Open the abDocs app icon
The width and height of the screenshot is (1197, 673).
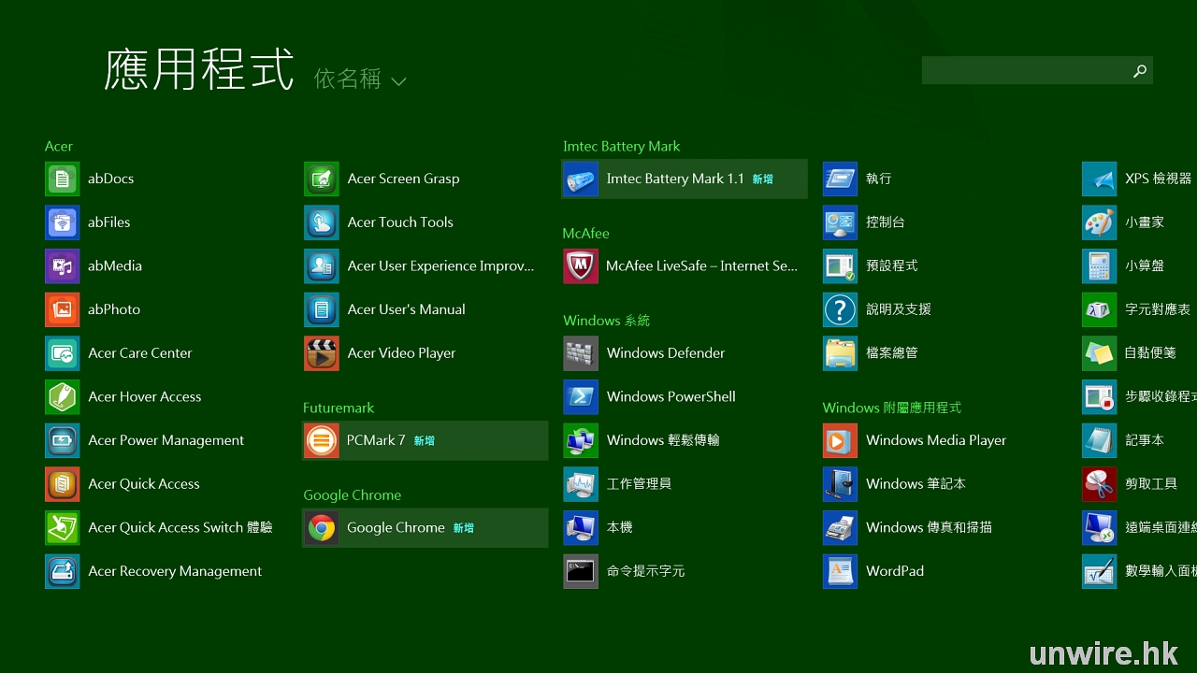point(63,179)
